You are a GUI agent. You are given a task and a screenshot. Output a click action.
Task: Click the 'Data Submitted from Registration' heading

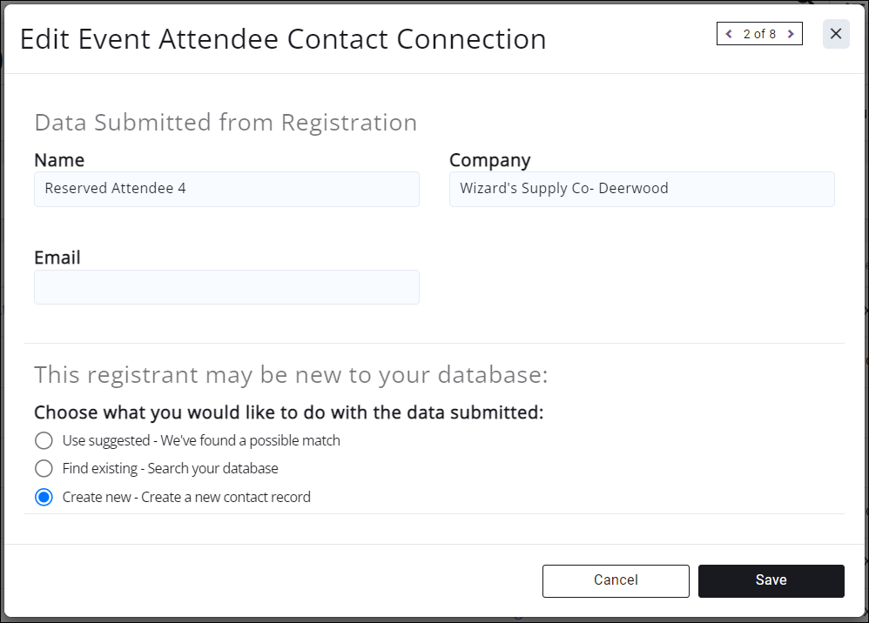point(226,123)
